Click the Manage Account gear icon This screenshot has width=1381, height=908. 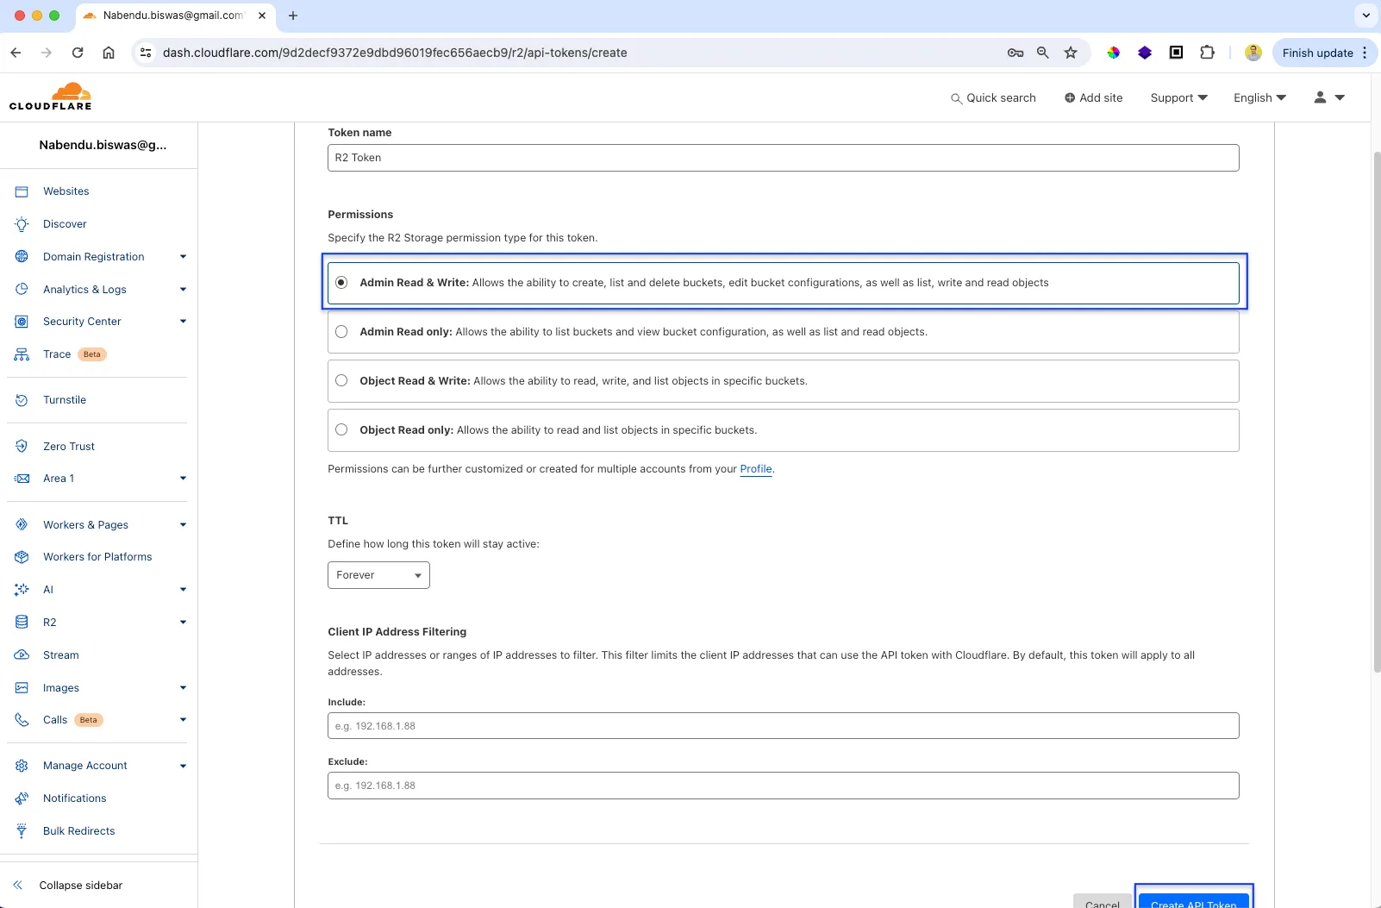[x=22, y=766]
